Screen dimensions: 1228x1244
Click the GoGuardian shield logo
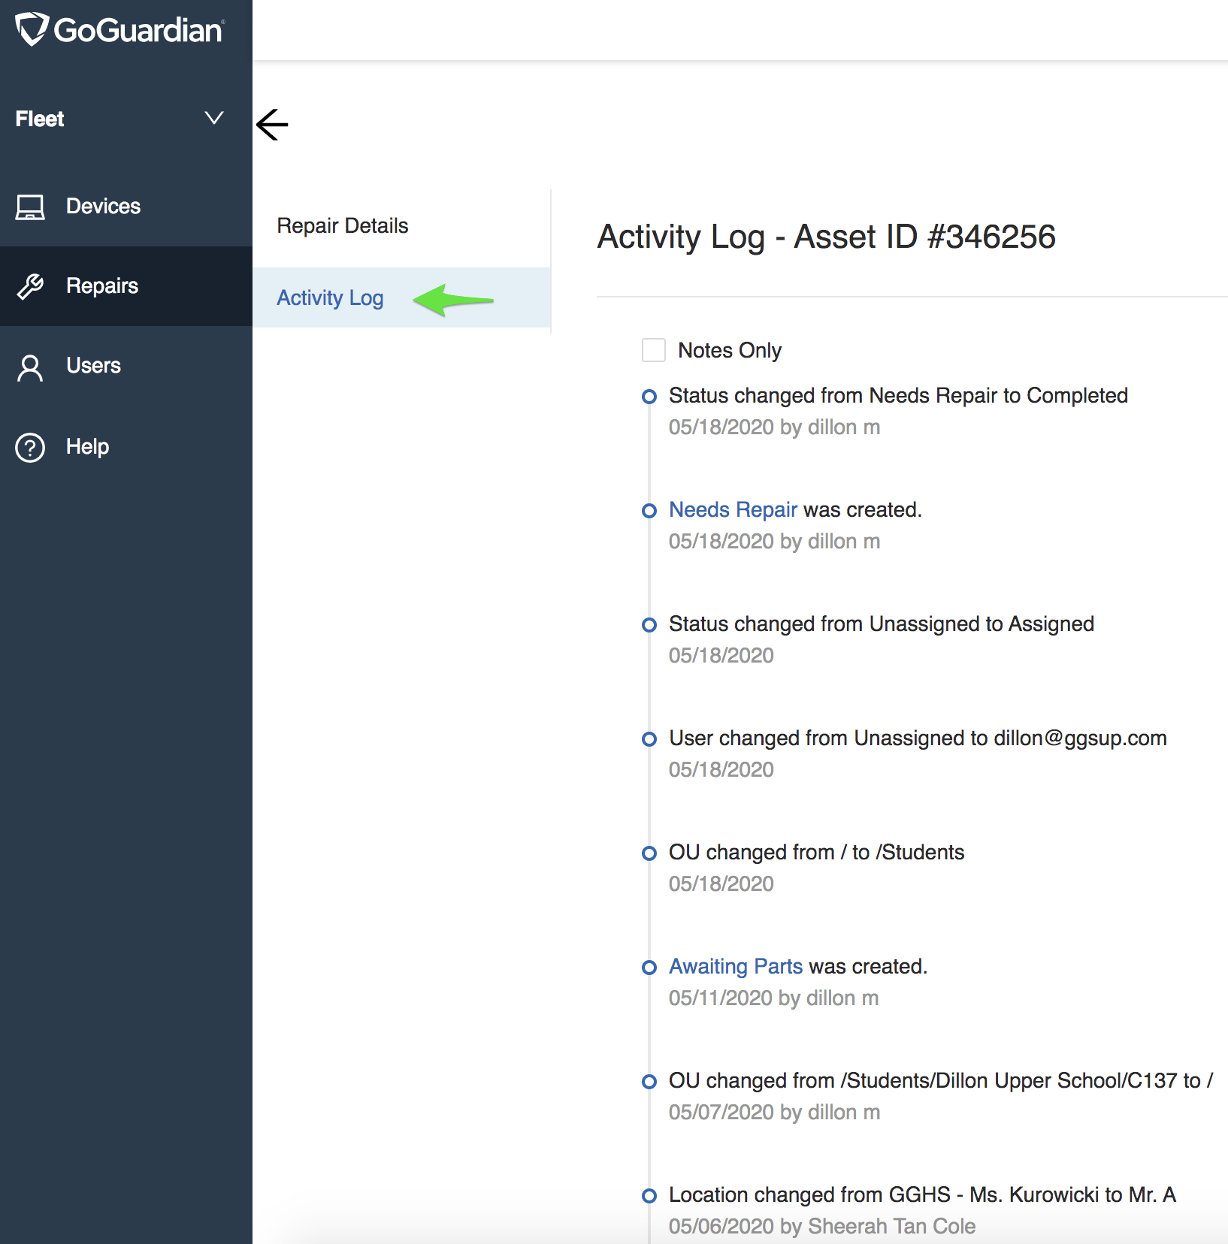coord(32,29)
